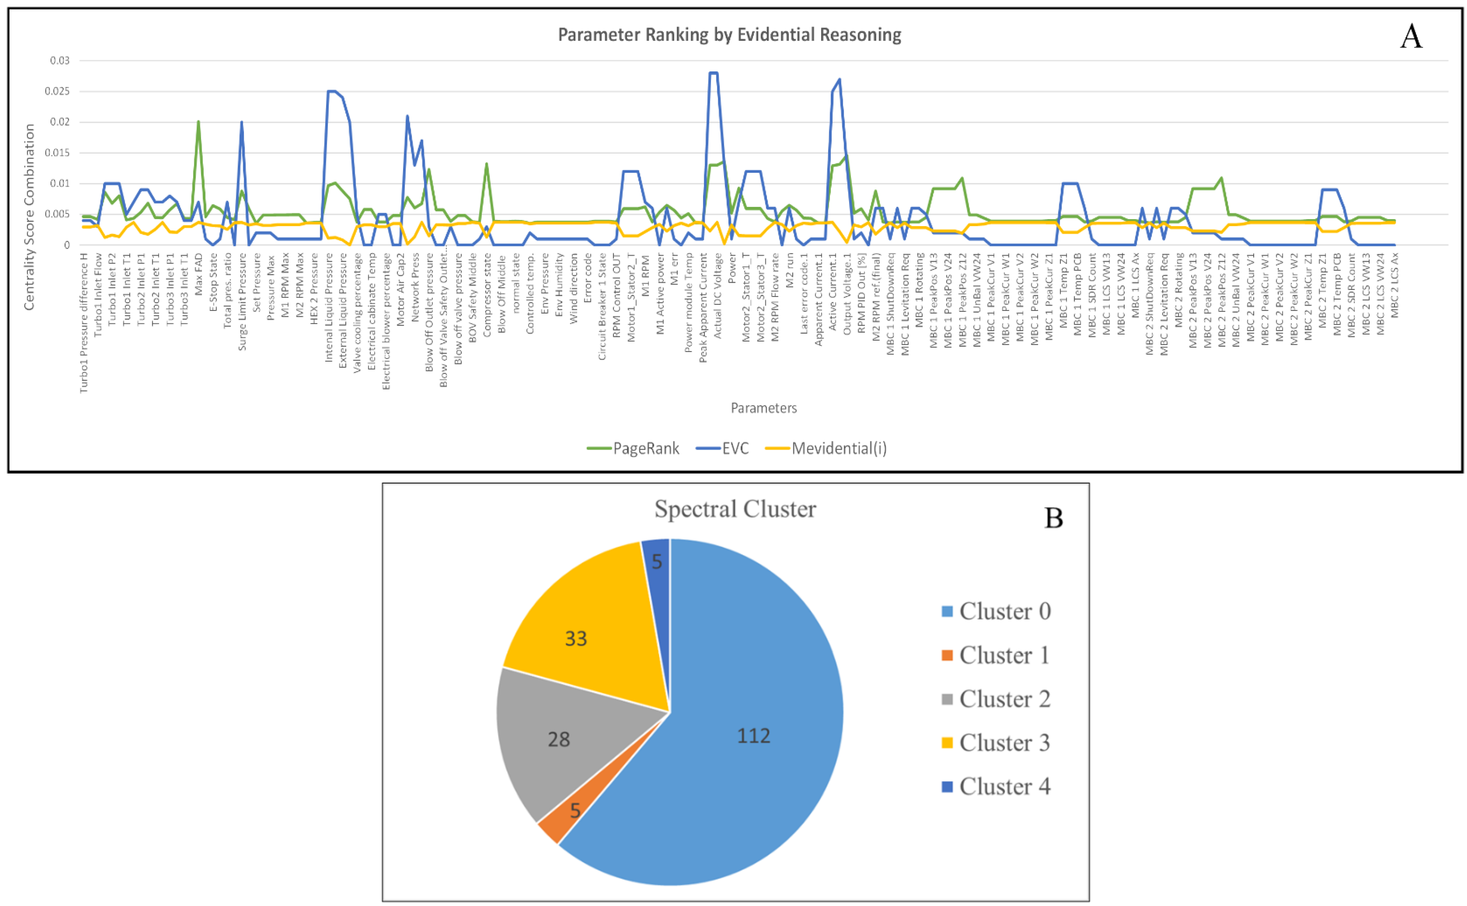Click the Cluster 4 dark blue swatch

(x=947, y=786)
